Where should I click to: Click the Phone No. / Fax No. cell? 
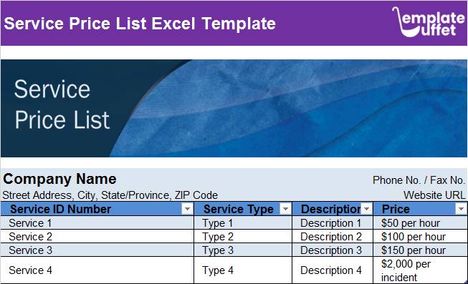pos(419,180)
